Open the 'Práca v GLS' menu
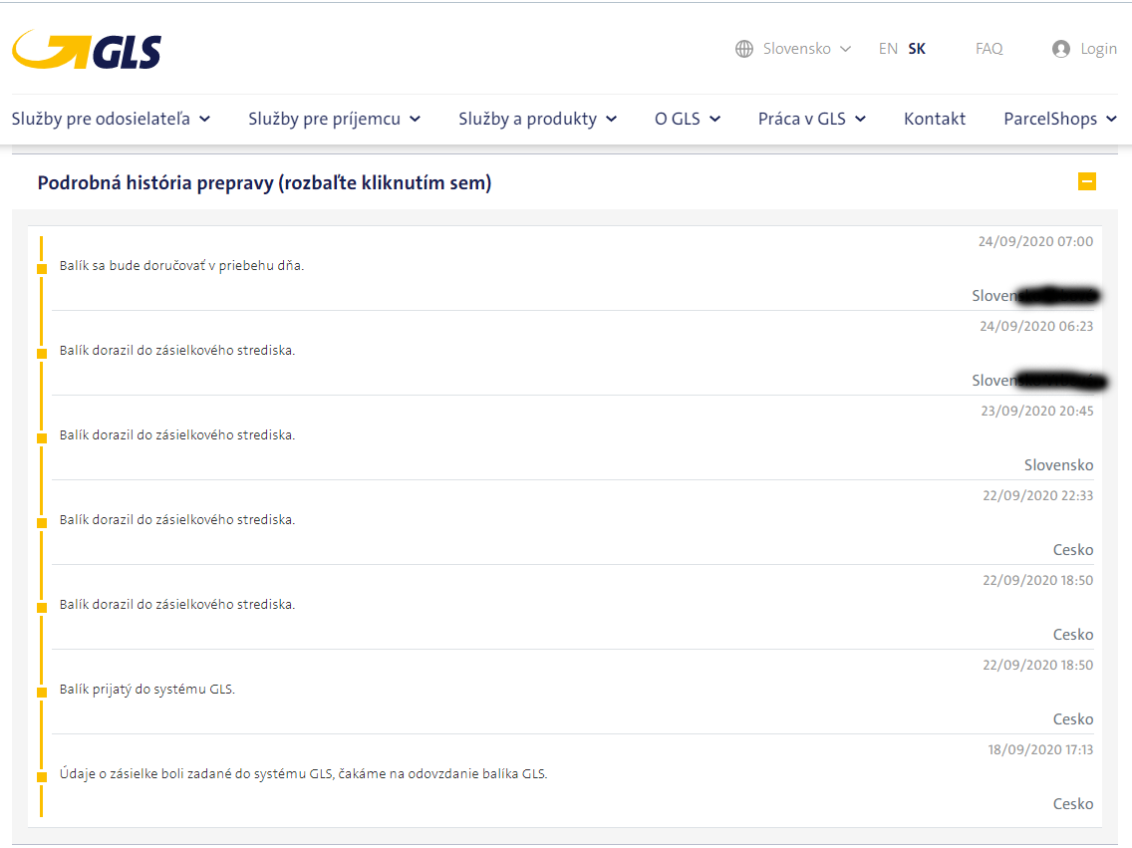 point(811,119)
